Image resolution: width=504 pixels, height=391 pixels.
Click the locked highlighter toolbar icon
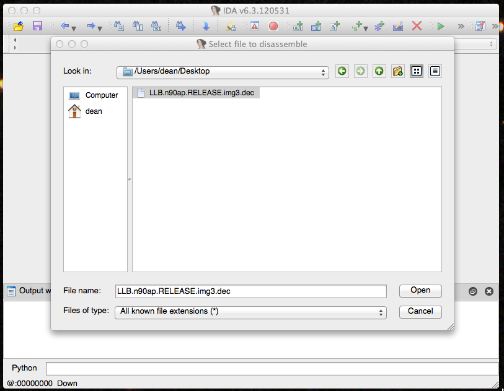[x=231, y=26]
